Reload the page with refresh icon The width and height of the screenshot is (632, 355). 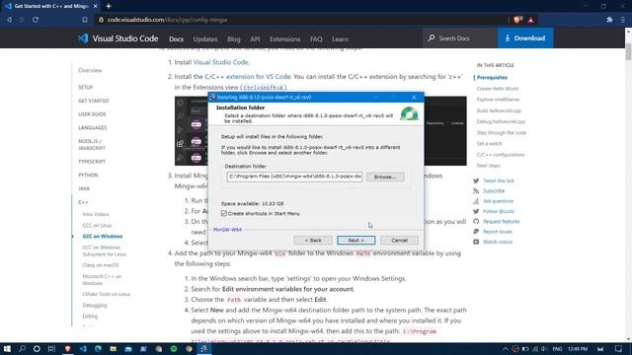pyautogui.click(x=36, y=20)
